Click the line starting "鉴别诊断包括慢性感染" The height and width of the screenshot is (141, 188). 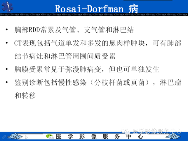pos(98,83)
